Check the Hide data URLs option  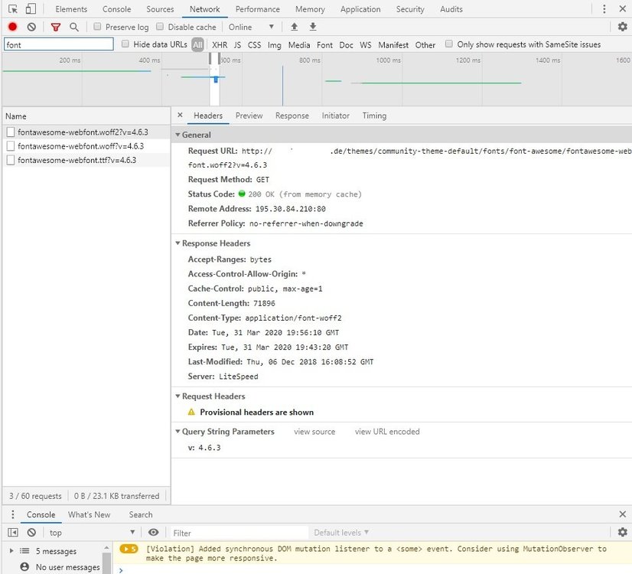(125, 44)
